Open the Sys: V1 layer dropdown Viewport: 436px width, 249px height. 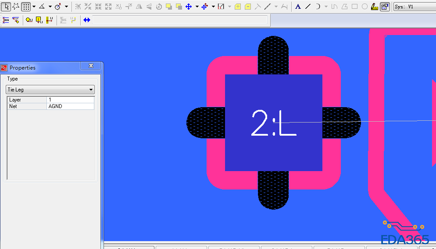click(414, 7)
